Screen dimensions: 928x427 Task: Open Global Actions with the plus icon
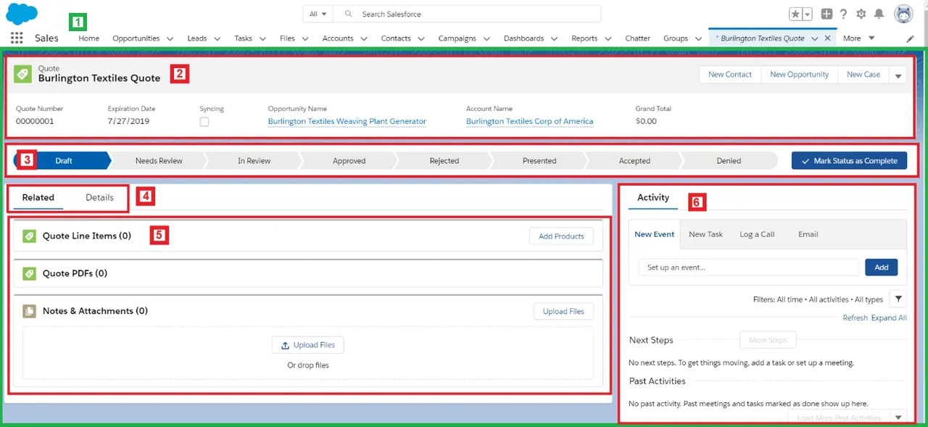point(826,13)
